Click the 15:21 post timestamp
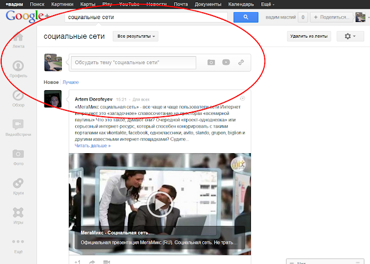Viewport: 370px width, 264px height. 121,99
